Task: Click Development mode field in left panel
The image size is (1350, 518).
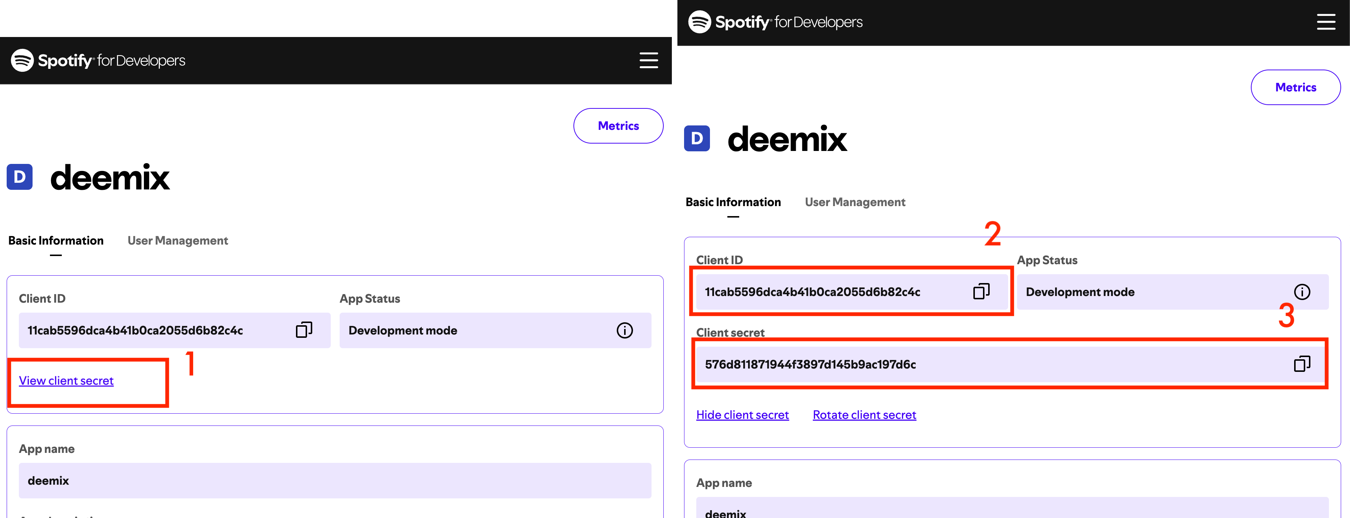Action: [x=495, y=330]
